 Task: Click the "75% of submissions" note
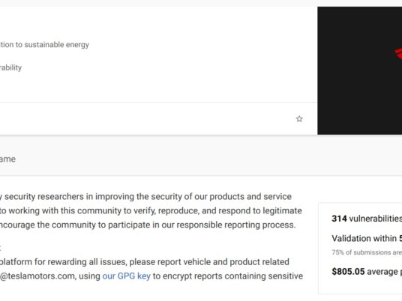pos(367,252)
